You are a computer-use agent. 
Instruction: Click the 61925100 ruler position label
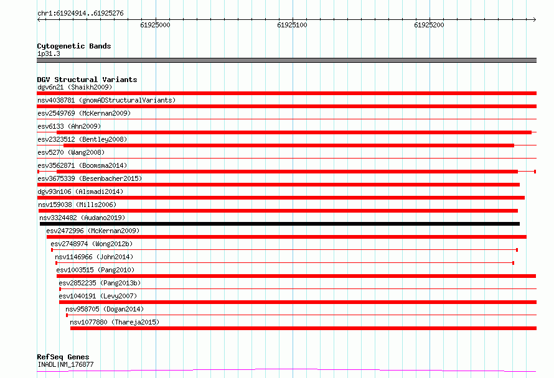[292, 25]
